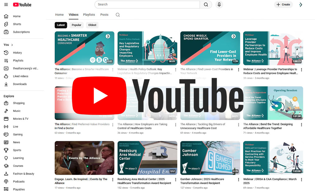Expand the You section chevron
Viewport: 315px width, 191px height.
[x=12, y=45]
